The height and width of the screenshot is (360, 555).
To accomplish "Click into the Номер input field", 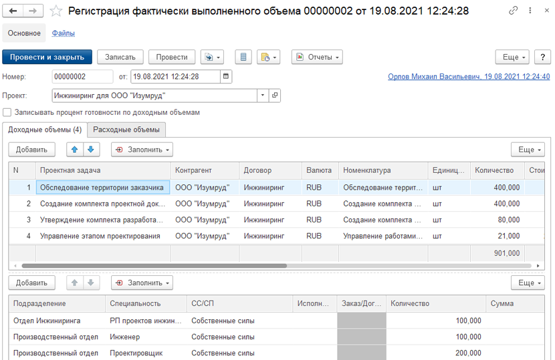I will [x=82, y=76].
